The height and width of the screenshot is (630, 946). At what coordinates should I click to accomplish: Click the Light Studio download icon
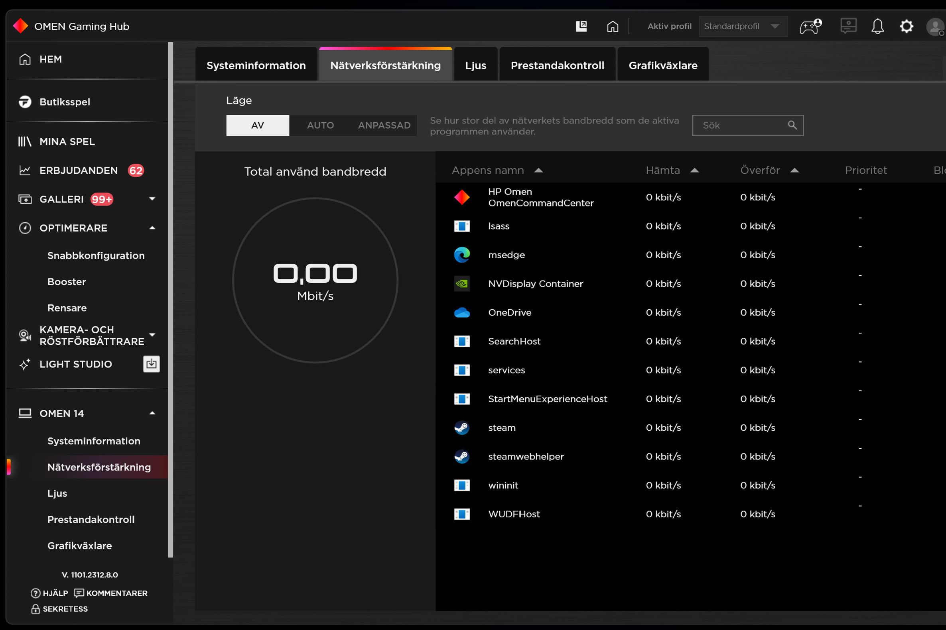pyautogui.click(x=151, y=364)
